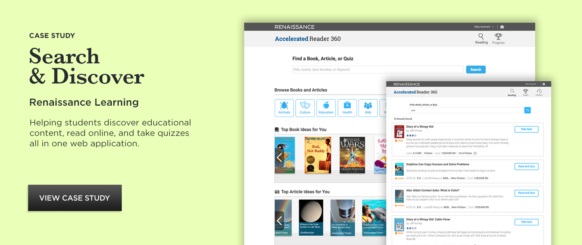Screen dimensions: 582x245
Task: Browse the Animals category icon
Action: pos(284,108)
